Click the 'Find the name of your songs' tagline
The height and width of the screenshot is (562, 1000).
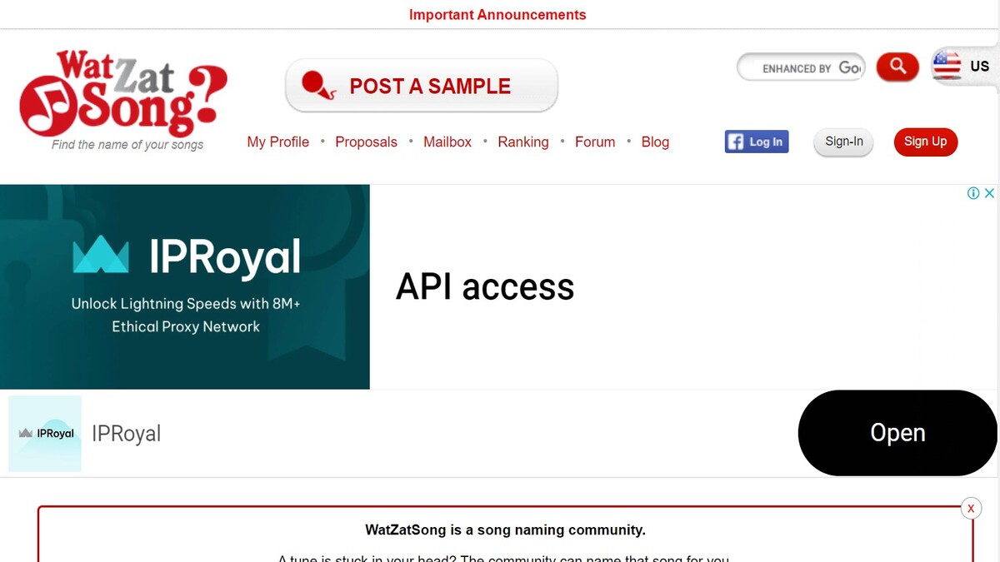point(127,145)
